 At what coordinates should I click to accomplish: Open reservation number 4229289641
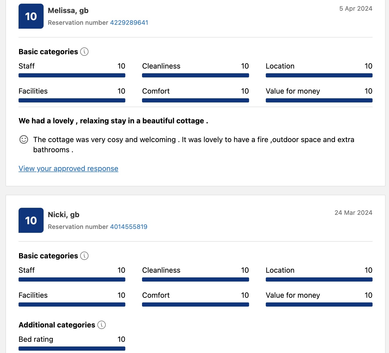click(x=129, y=23)
